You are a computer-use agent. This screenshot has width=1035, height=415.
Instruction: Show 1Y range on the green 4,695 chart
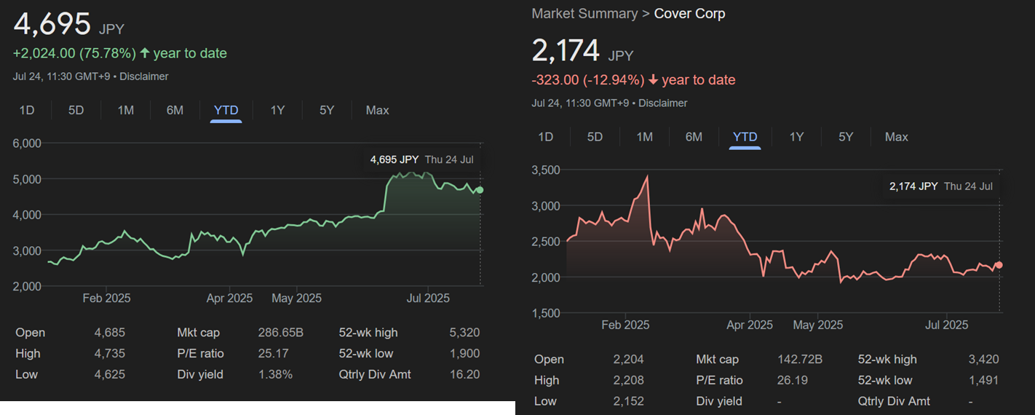point(277,110)
